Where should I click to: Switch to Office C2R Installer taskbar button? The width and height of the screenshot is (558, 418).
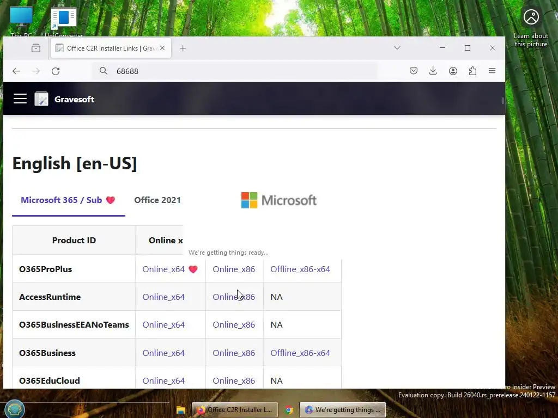tap(234, 410)
